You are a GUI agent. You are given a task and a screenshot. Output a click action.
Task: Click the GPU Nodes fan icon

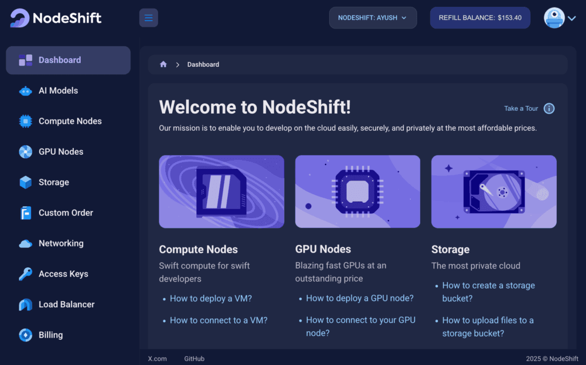(25, 152)
